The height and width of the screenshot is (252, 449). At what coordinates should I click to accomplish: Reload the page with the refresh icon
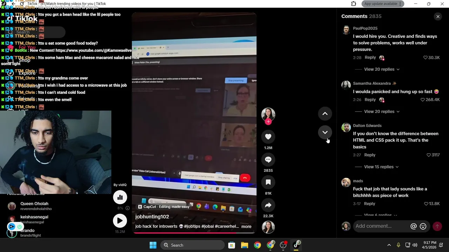[22, 4]
